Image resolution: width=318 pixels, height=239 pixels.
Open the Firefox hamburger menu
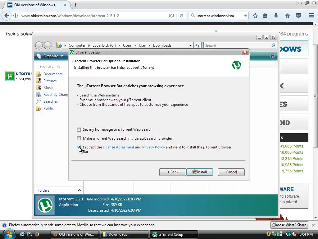[311, 16]
